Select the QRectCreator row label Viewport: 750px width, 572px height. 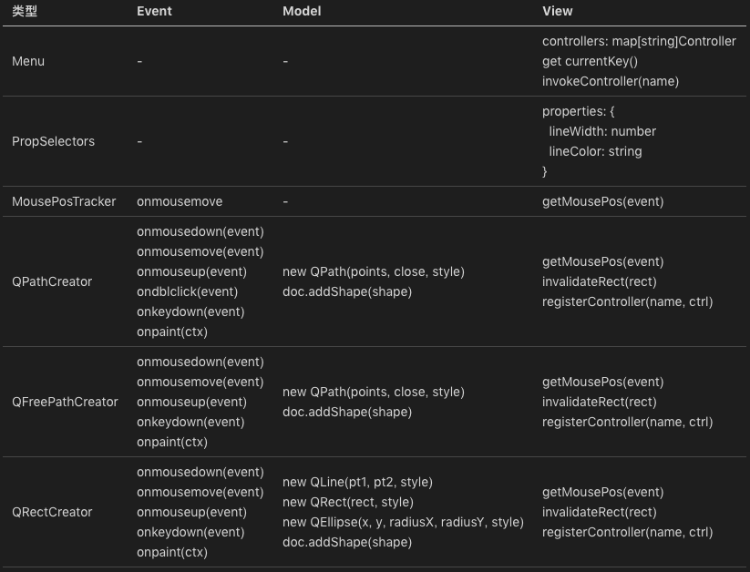tap(52, 512)
